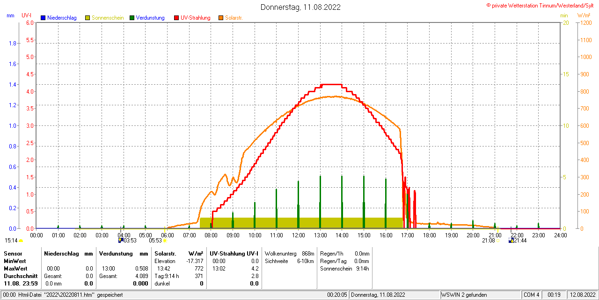This screenshot has height=300, width=599.
Task: Click the 00:19 status bar field
Action: 554,295
